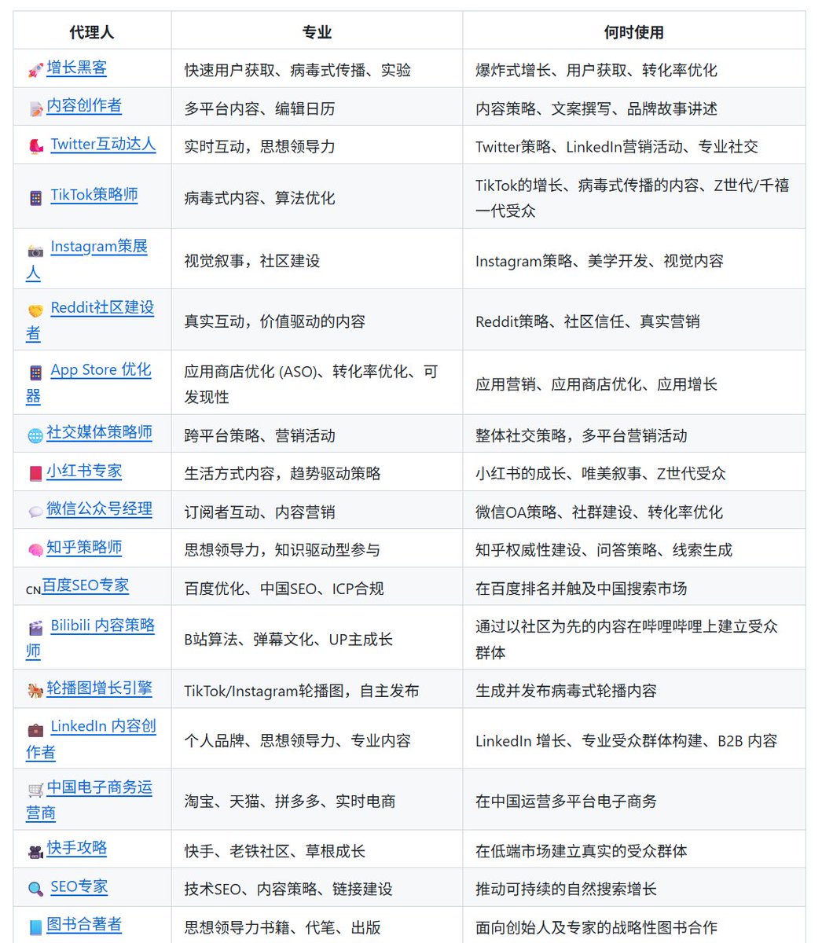The image size is (822, 943).
Task: Open the 社交媒体策略师 link
Action: coord(99,432)
